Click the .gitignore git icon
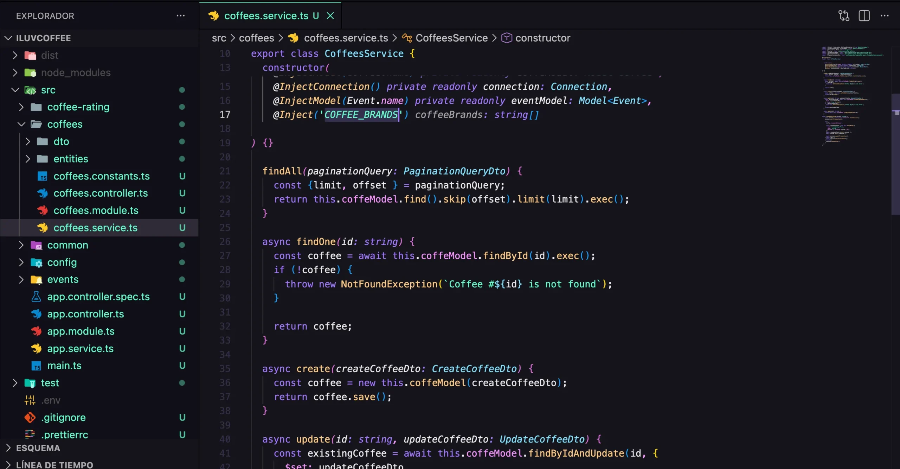 [x=30, y=417]
